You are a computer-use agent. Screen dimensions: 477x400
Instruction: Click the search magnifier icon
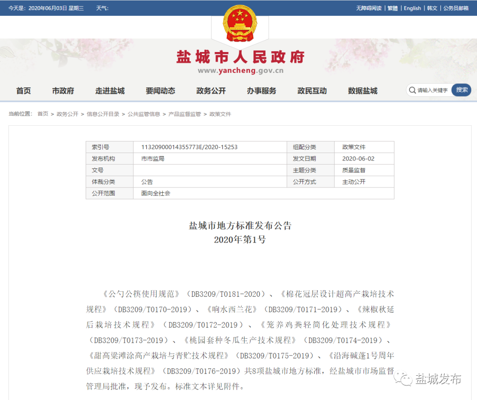tap(412, 90)
